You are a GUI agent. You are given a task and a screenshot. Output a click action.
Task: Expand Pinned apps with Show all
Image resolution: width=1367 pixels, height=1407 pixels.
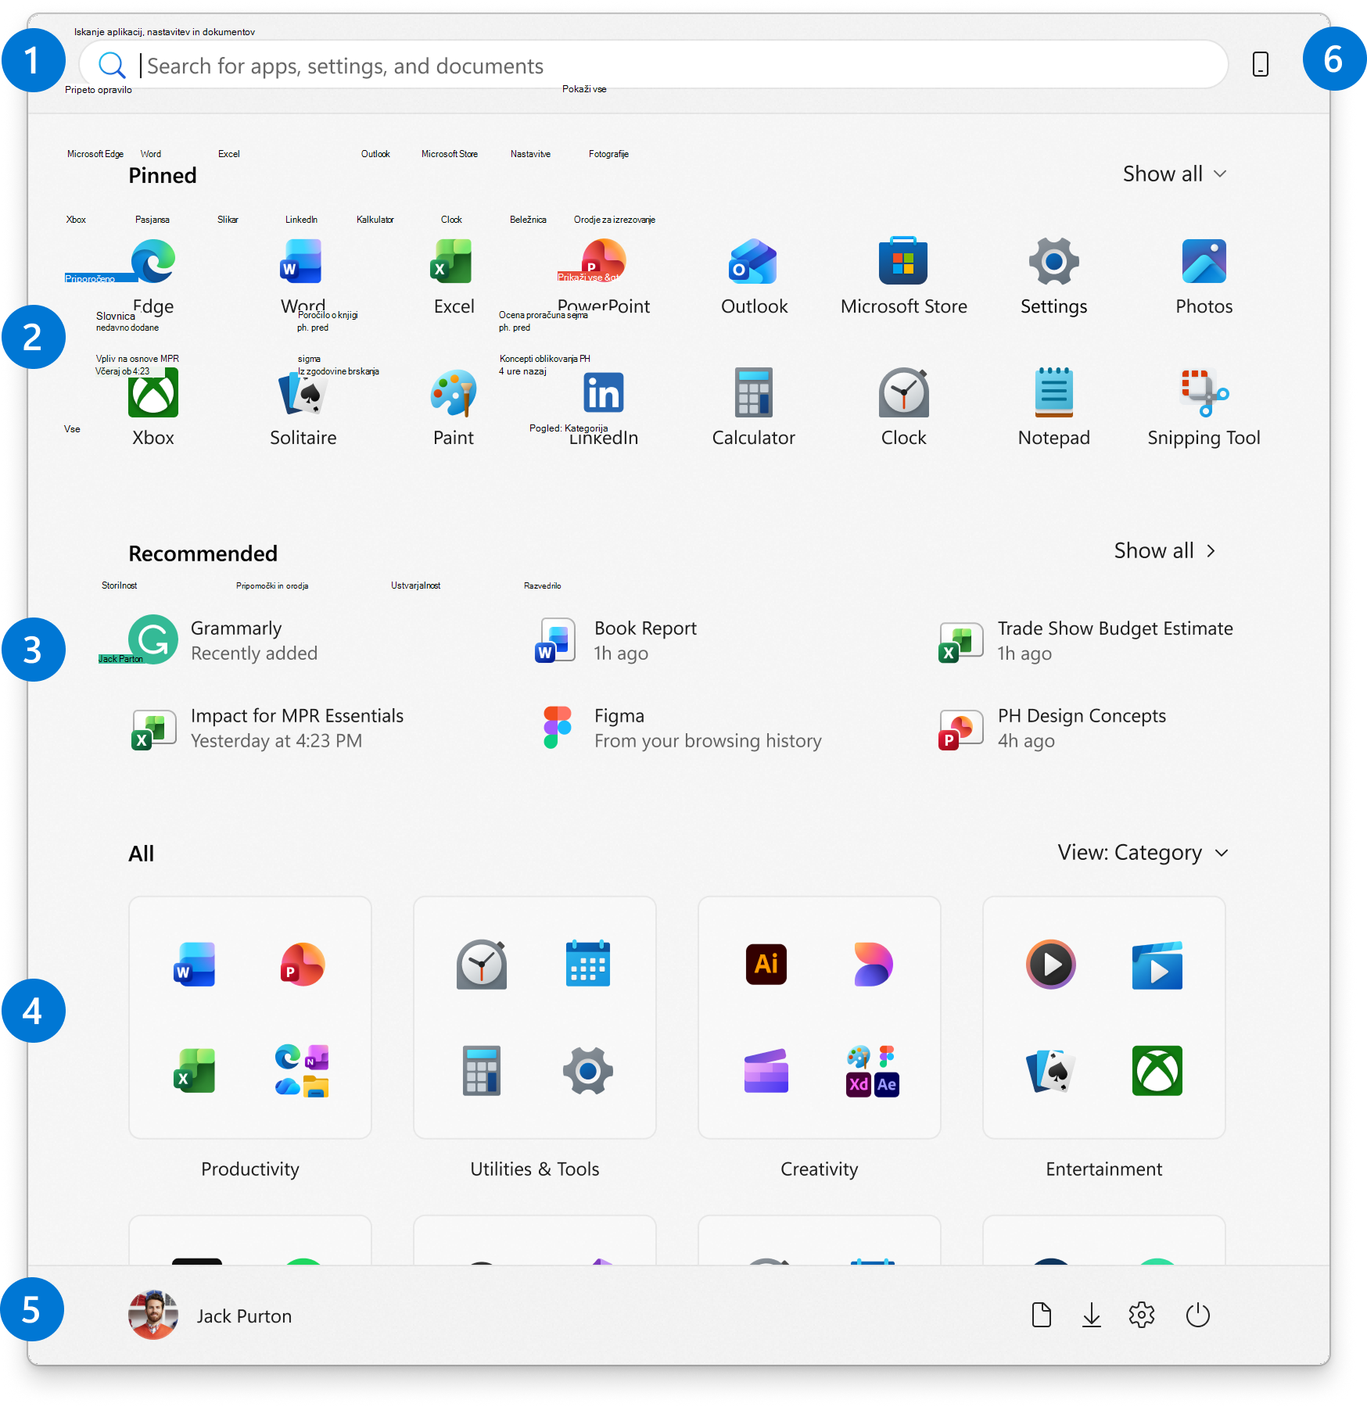click(x=1174, y=174)
